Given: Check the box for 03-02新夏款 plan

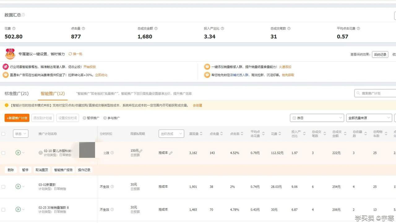Looking at the screenshot, I should 3,187.
